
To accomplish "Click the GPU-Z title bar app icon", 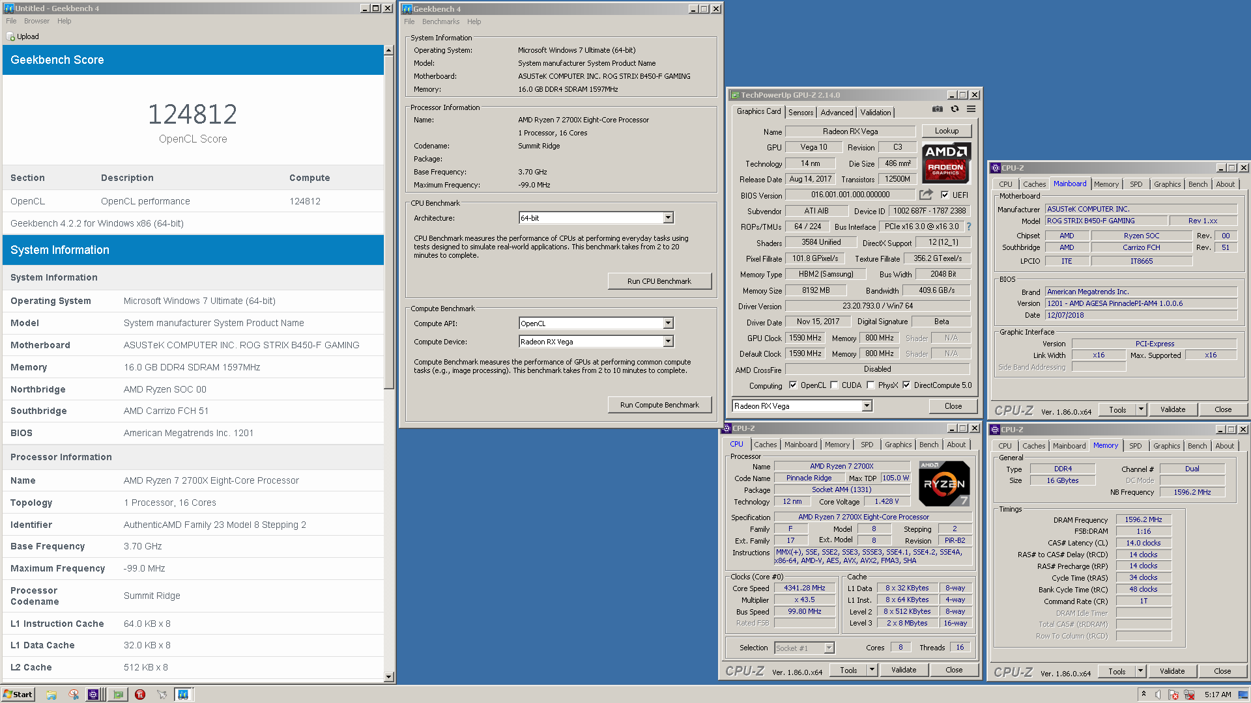I will click(734, 95).
